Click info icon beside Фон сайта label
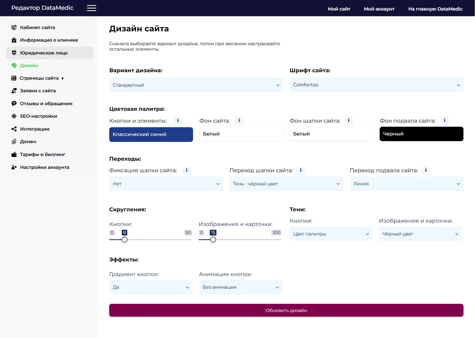The image size is (475, 338). [x=239, y=120]
